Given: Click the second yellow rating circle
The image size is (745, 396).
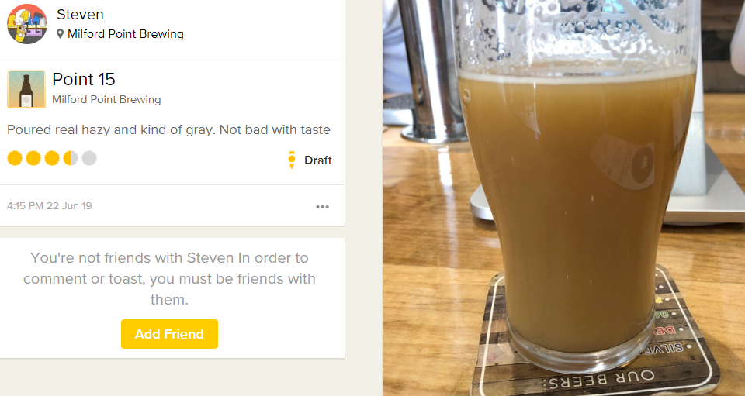Looking at the screenshot, I should [33, 158].
